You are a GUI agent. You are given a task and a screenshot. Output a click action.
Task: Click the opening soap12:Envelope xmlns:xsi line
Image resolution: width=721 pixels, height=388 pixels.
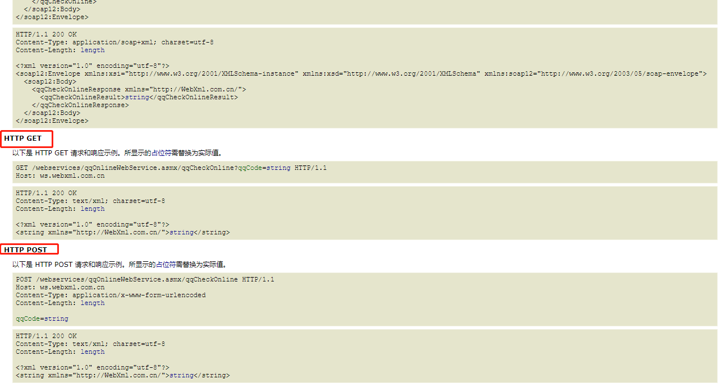tap(361, 74)
